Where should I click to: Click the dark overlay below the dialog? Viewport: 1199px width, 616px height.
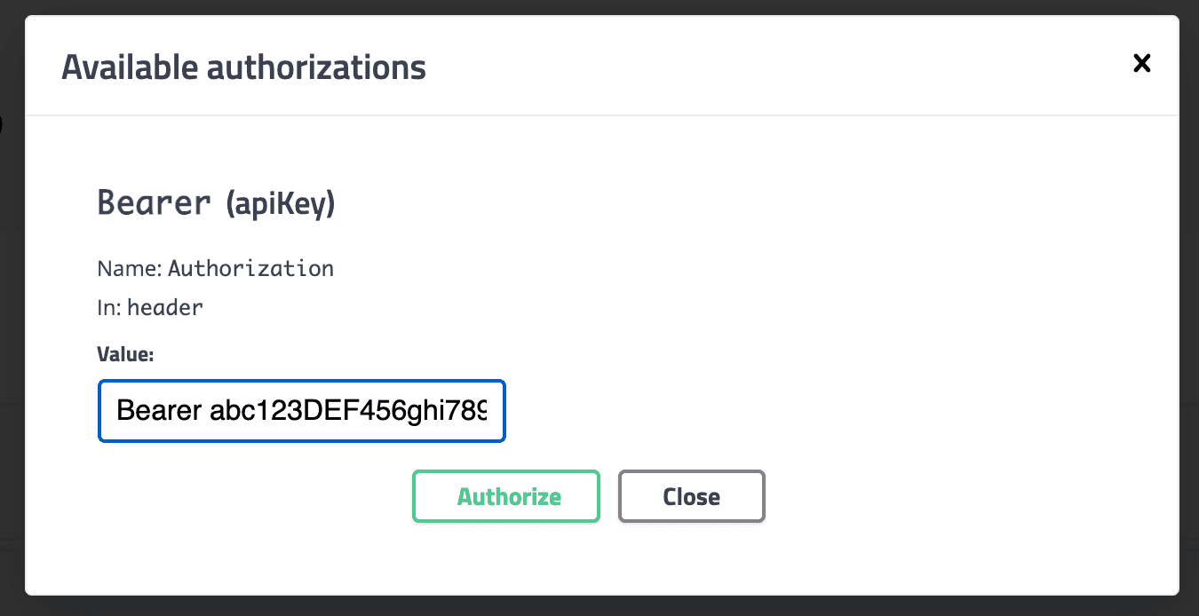599,605
